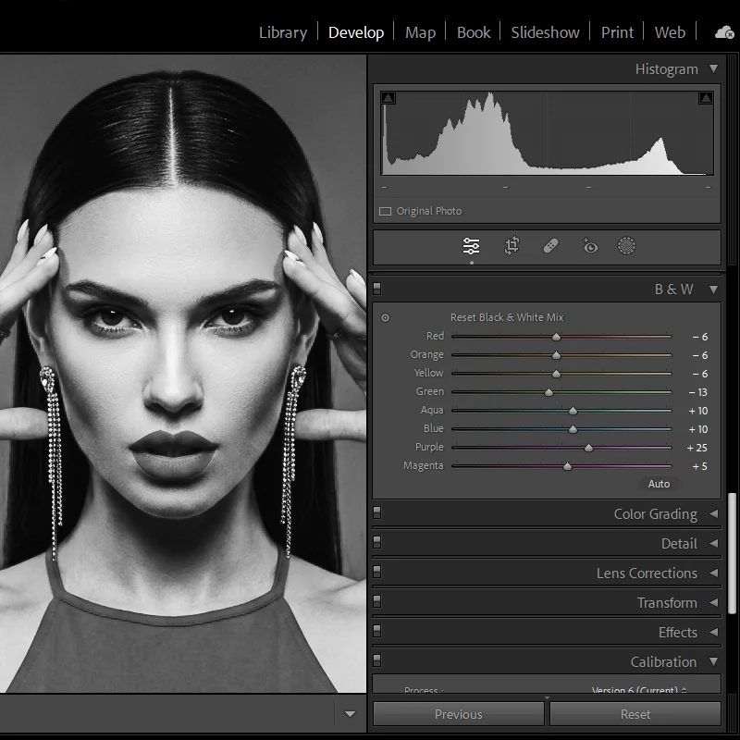This screenshot has width=740, height=740.
Task: Click the Blue slider handle
Action: (573, 429)
